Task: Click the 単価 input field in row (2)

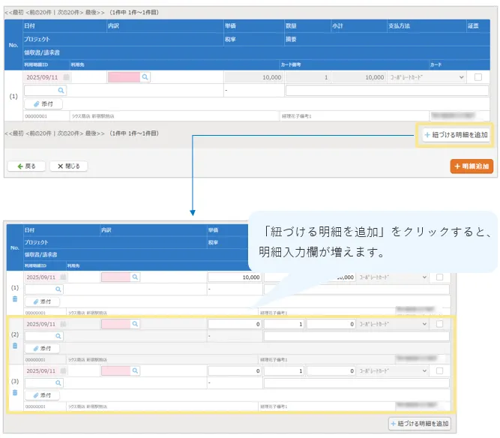Action: pyautogui.click(x=234, y=324)
